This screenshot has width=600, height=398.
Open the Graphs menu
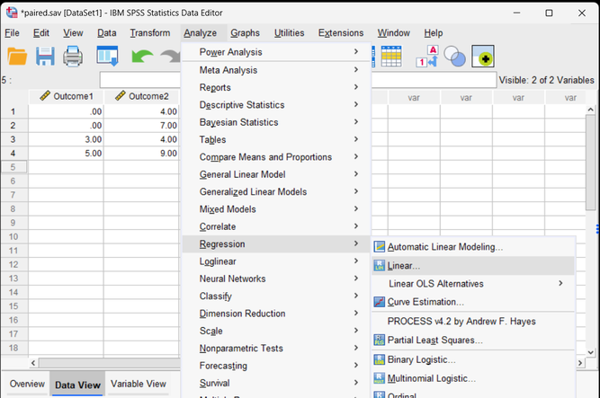point(245,33)
